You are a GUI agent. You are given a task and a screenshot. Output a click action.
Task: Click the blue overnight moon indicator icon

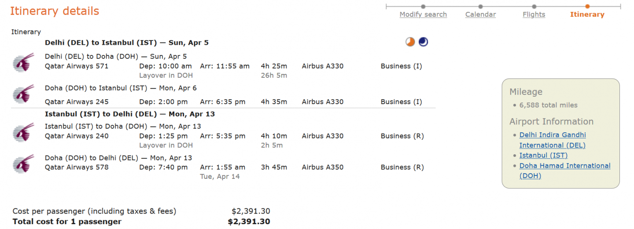423,42
